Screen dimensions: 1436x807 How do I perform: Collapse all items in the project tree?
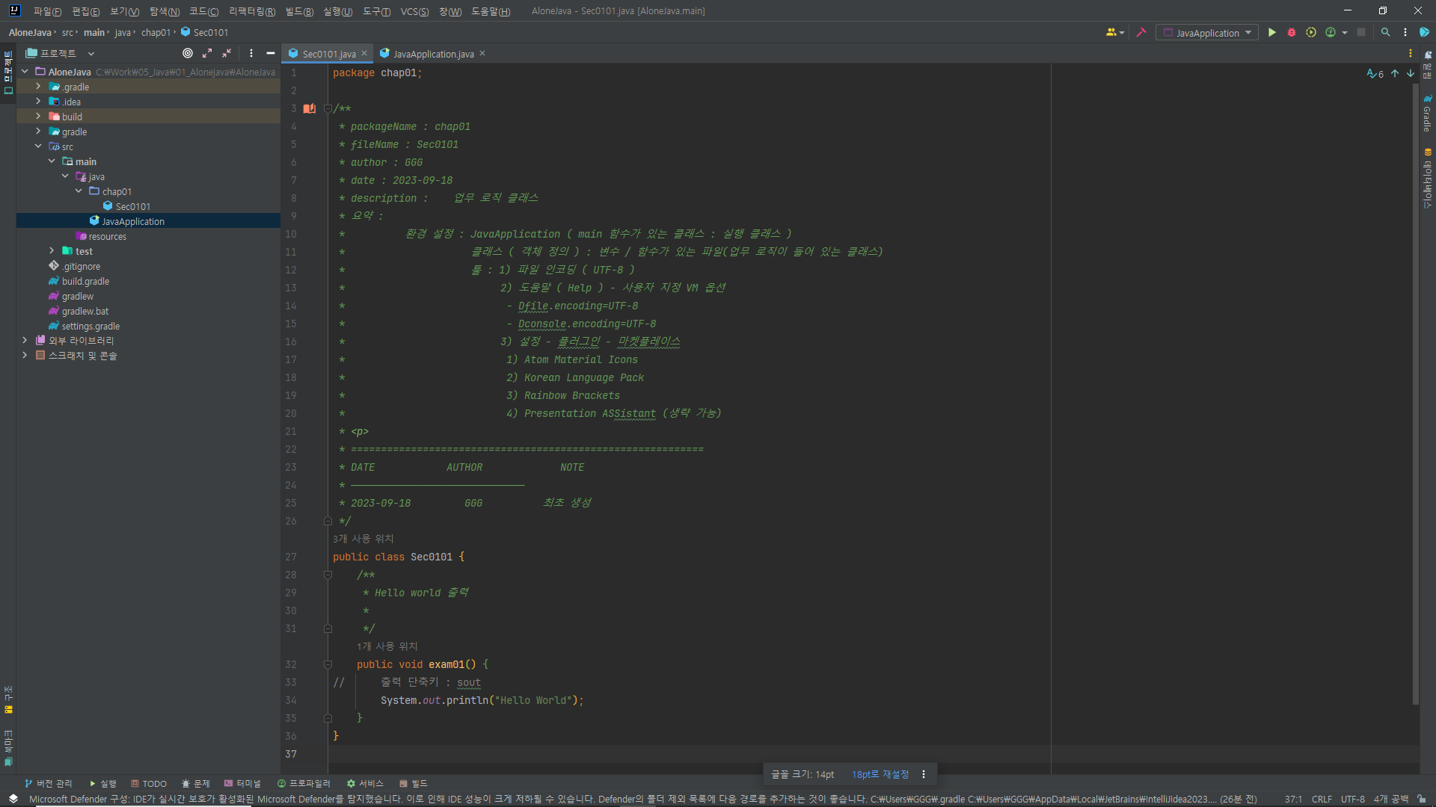pos(227,53)
